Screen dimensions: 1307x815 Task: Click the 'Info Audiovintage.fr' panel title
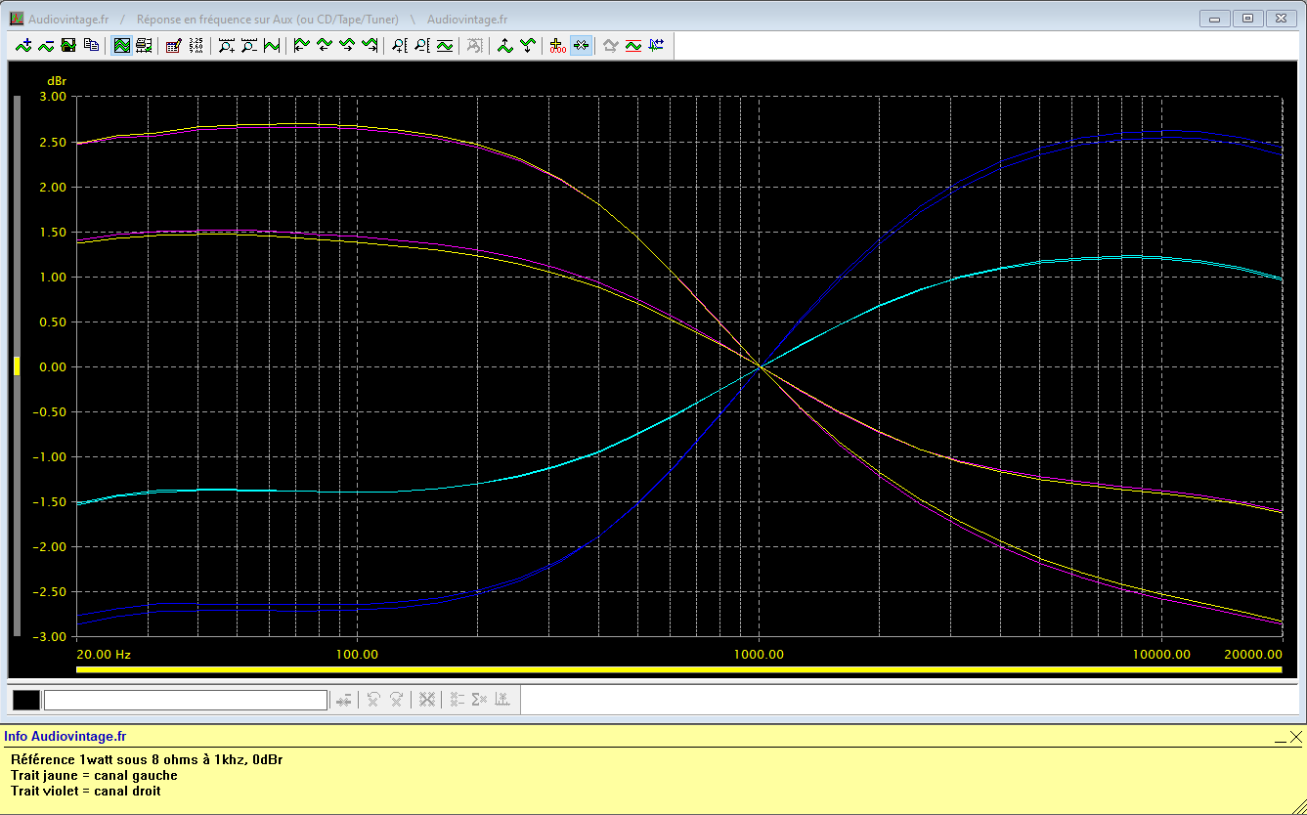click(65, 737)
